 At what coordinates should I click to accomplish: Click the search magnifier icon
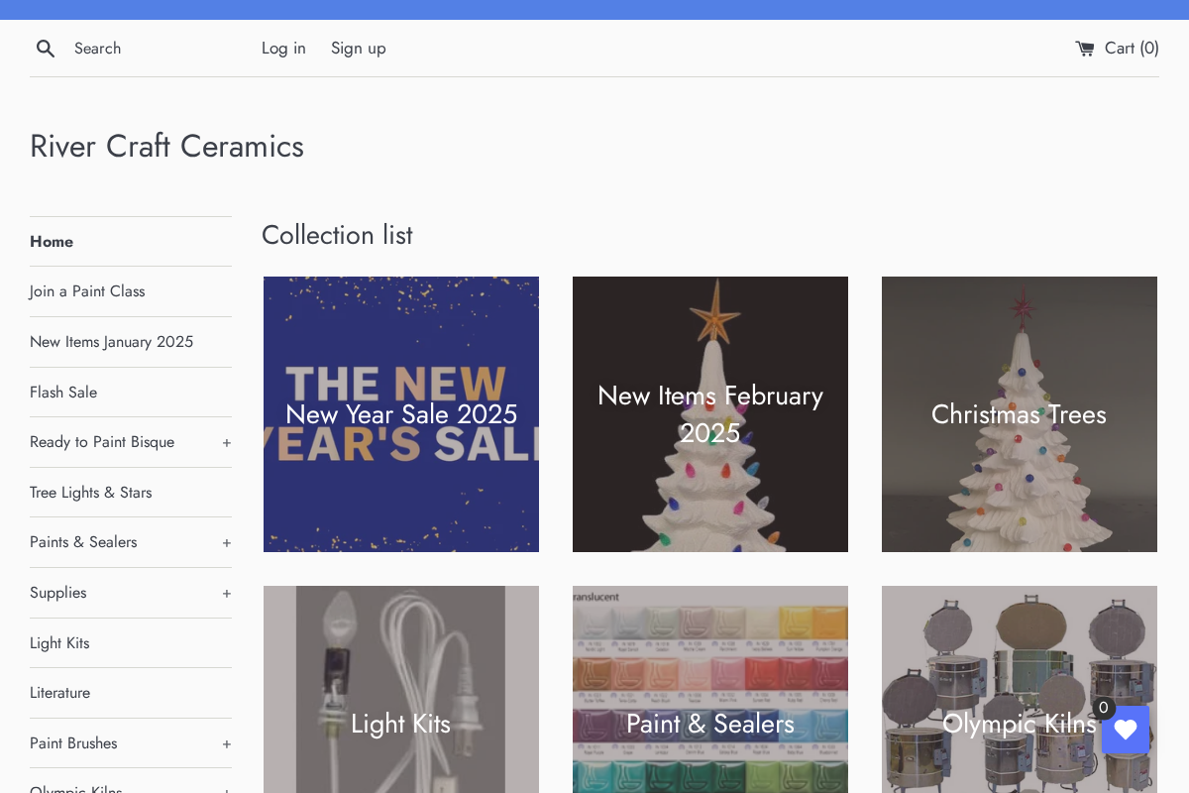click(x=46, y=48)
